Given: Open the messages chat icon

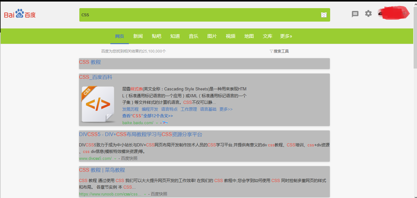Looking at the screenshot, I should 355,14.
